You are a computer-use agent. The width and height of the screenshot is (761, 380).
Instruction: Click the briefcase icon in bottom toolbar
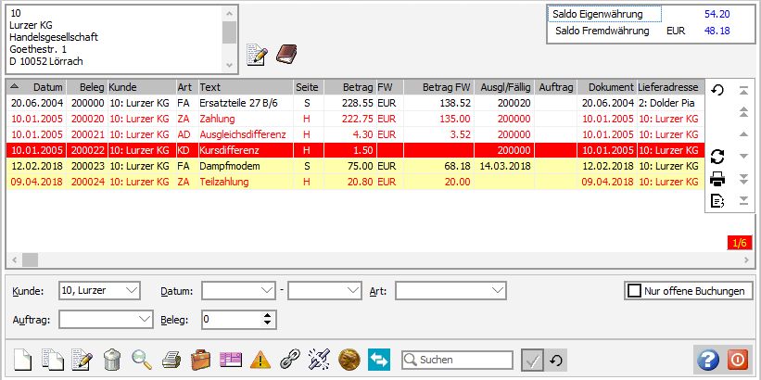click(x=200, y=360)
